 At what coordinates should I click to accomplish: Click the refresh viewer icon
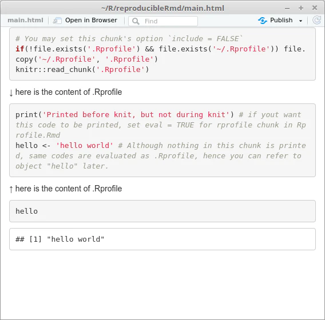[x=316, y=20]
